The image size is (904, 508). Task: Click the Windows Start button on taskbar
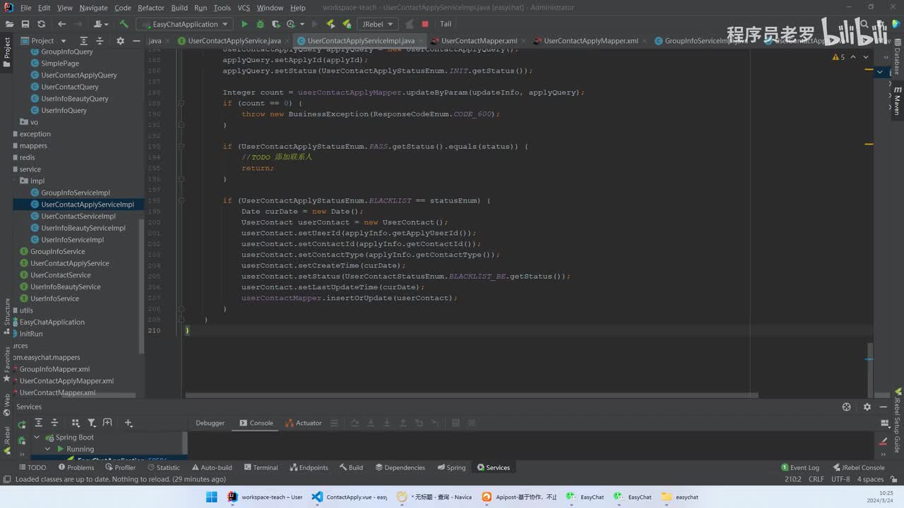click(212, 497)
